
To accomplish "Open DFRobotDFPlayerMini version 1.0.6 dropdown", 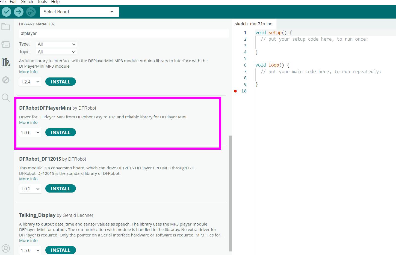I will pyautogui.click(x=30, y=133).
